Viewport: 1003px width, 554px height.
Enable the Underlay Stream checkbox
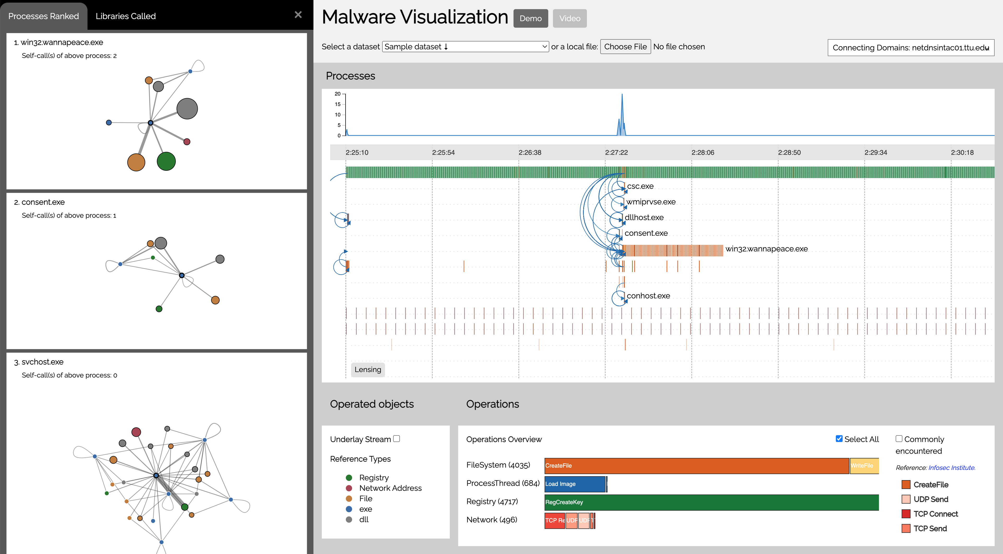point(396,438)
